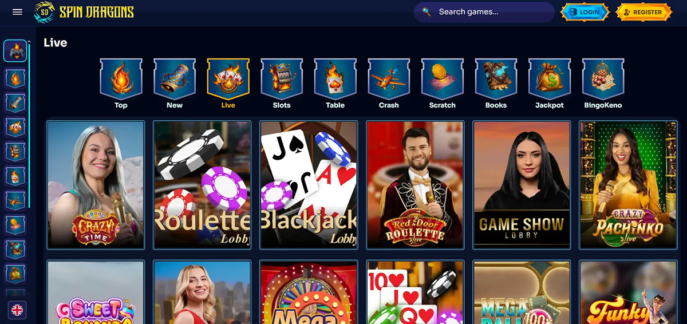Viewport: 687px width, 324px height.
Task: Open the Jackpot money bag category
Action: point(550,79)
